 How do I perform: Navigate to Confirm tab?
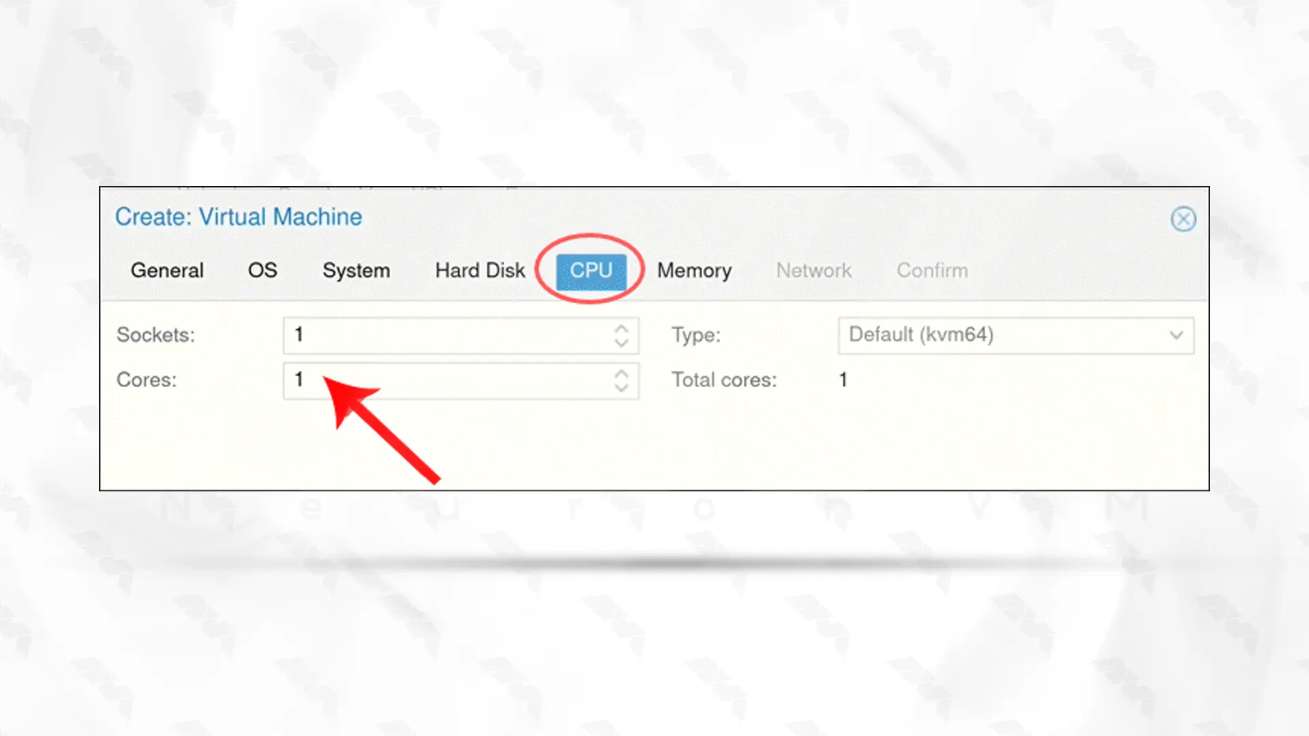(x=932, y=270)
